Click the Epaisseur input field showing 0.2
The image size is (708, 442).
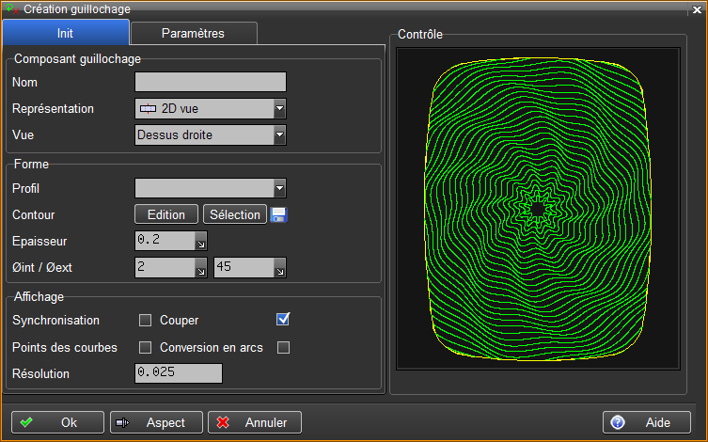click(x=165, y=241)
